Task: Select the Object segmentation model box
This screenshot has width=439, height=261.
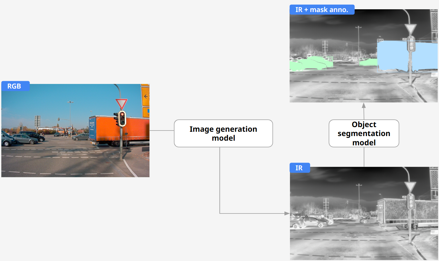Action: pyautogui.click(x=364, y=134)
